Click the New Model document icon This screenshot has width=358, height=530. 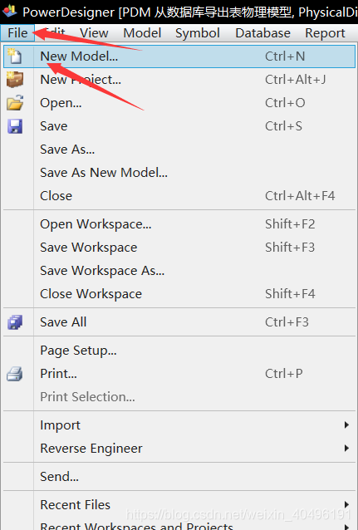[x=15, y=56]
